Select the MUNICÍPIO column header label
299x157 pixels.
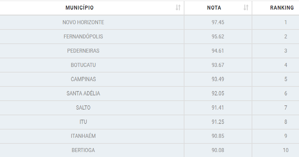coord(79,8)
